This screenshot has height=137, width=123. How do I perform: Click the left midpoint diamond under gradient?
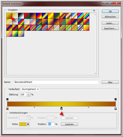(35, 107)
